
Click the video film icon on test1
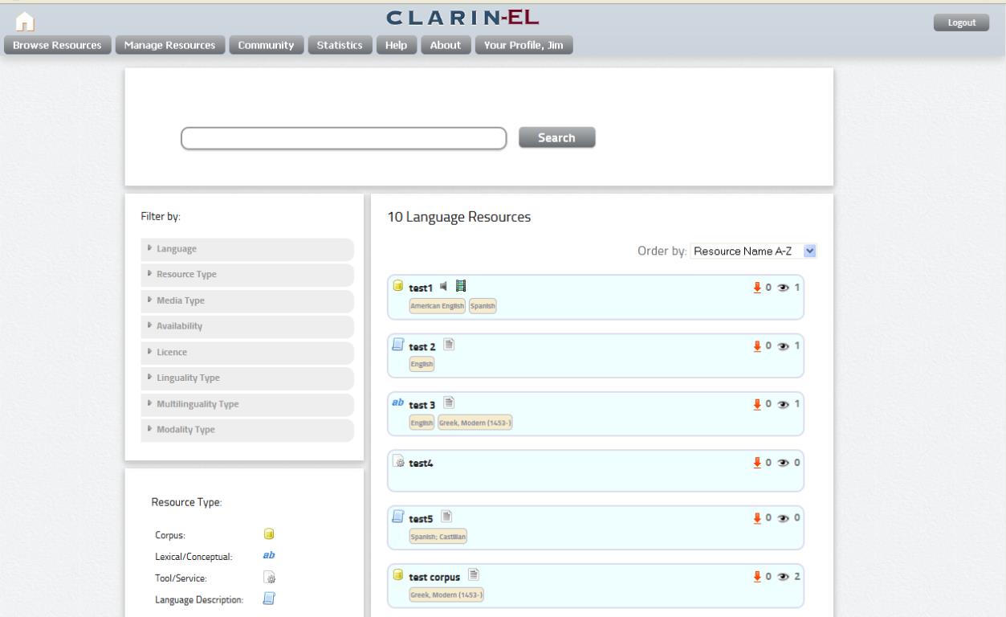click(461, 286)
